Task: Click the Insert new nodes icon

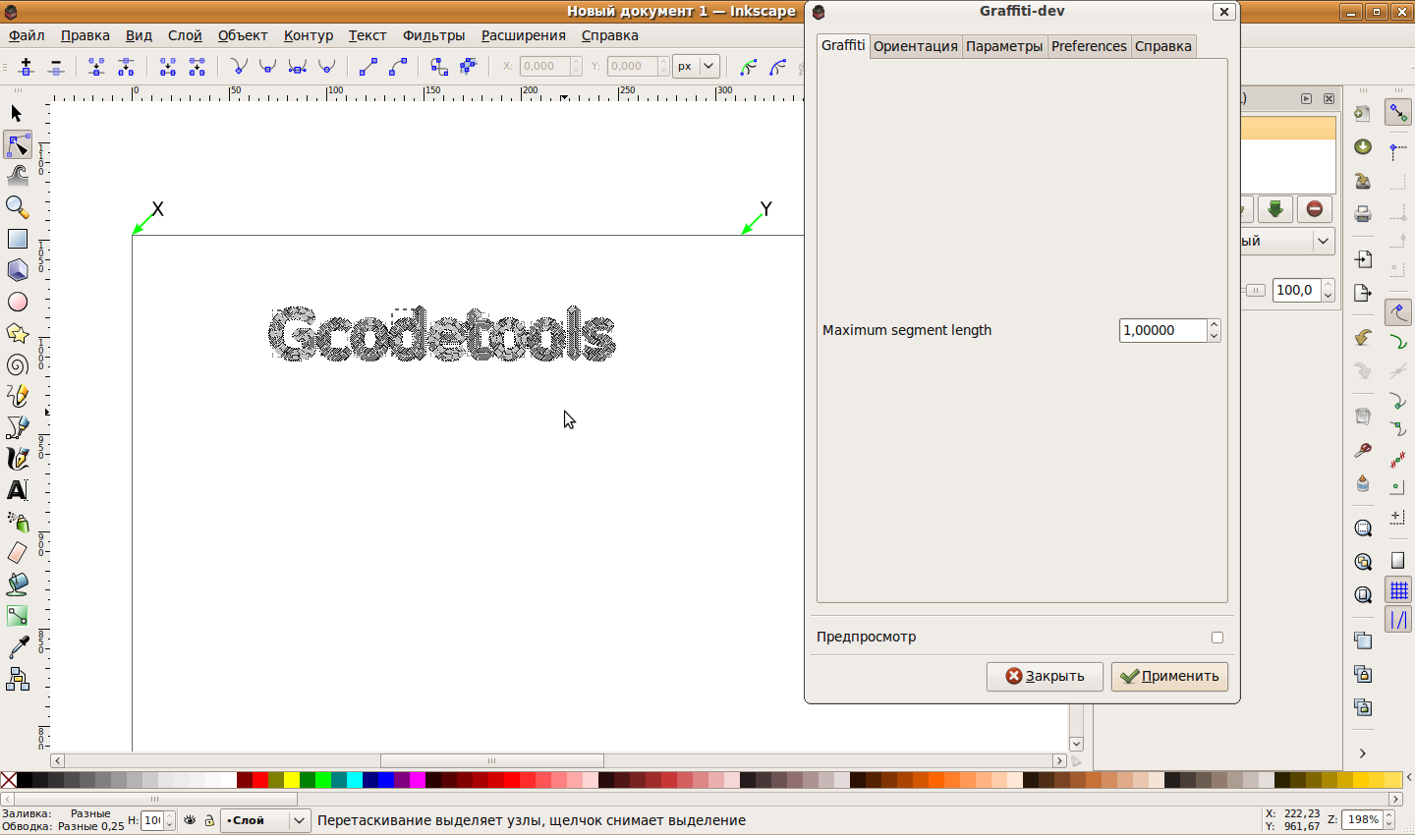Action: pos(27,67)
